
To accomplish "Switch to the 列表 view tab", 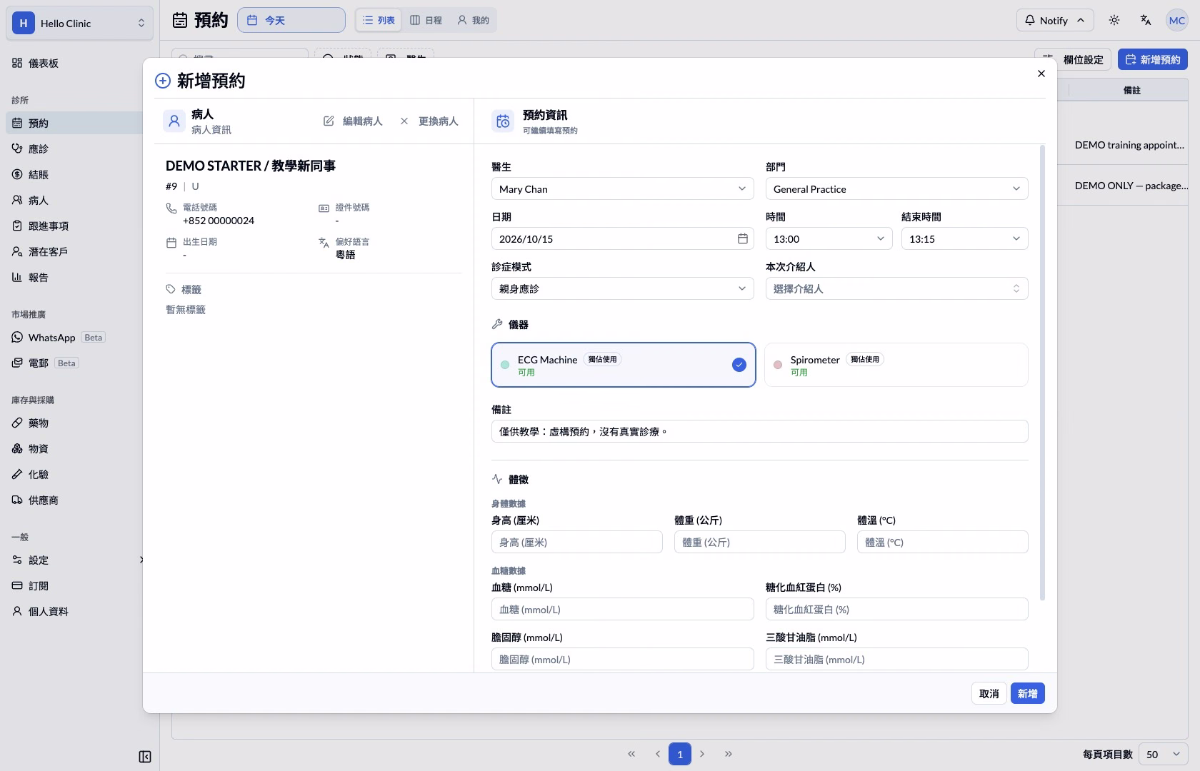I will 379,20.
